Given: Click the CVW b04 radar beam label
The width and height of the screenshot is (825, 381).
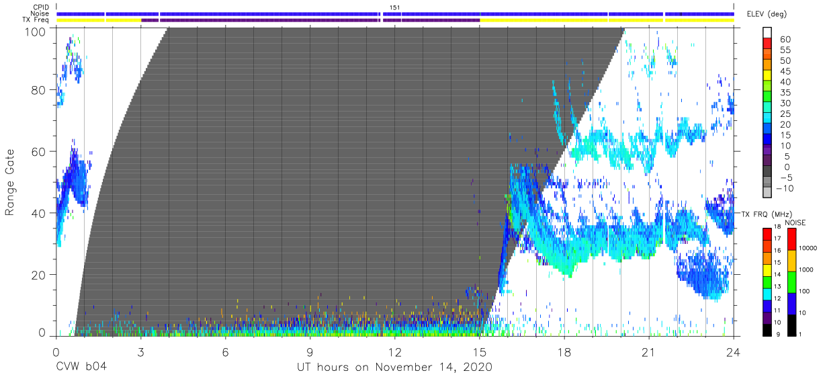Looking at the screenshot, I should point(81,367).
